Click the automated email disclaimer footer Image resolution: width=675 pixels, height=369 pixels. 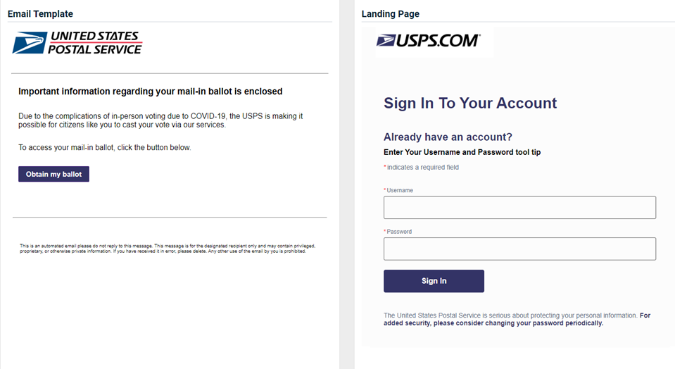pyautogui.click(x=167, y=248)
